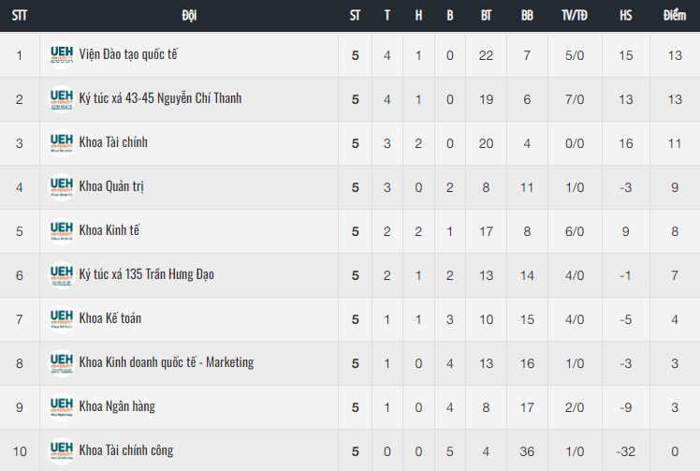Click the TV/TĐ column header

574,16
